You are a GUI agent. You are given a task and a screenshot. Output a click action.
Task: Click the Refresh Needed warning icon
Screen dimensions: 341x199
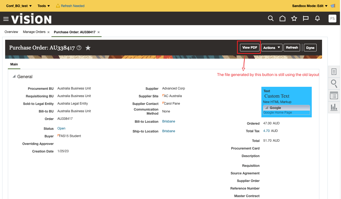click(x=58, y=6)
